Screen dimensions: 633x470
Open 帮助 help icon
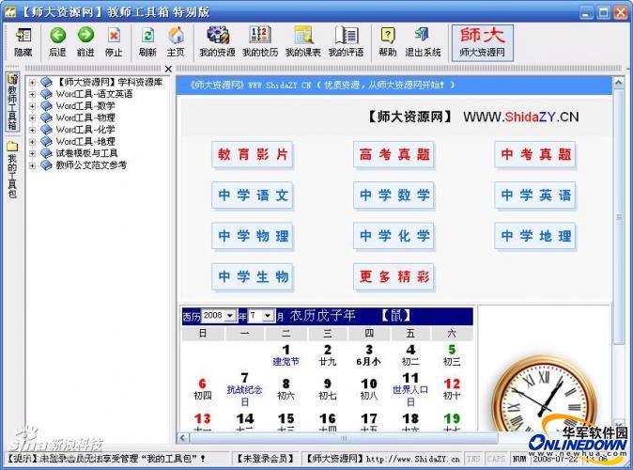click(x=388, y=42)
